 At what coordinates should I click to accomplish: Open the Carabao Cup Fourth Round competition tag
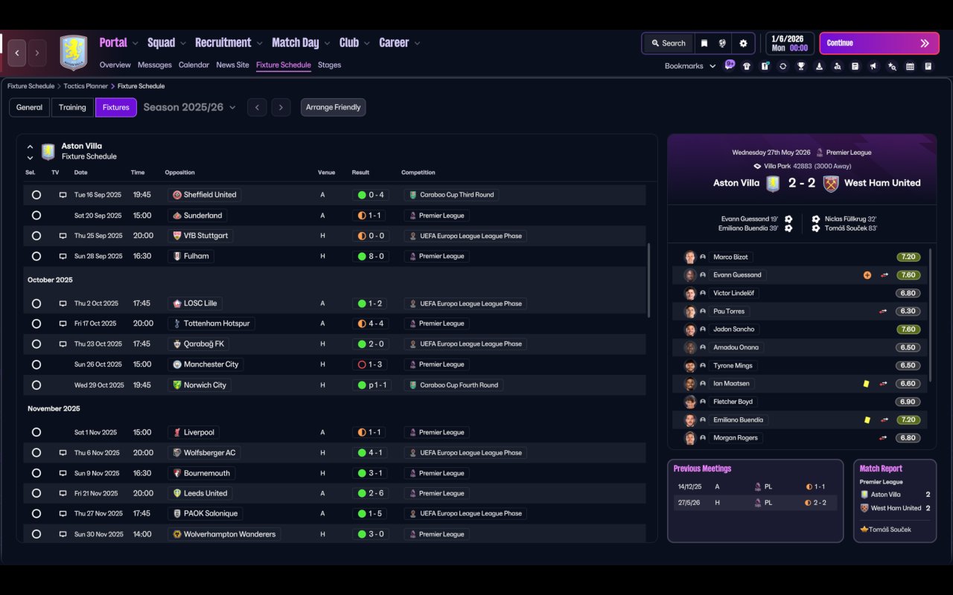[454, 385]
